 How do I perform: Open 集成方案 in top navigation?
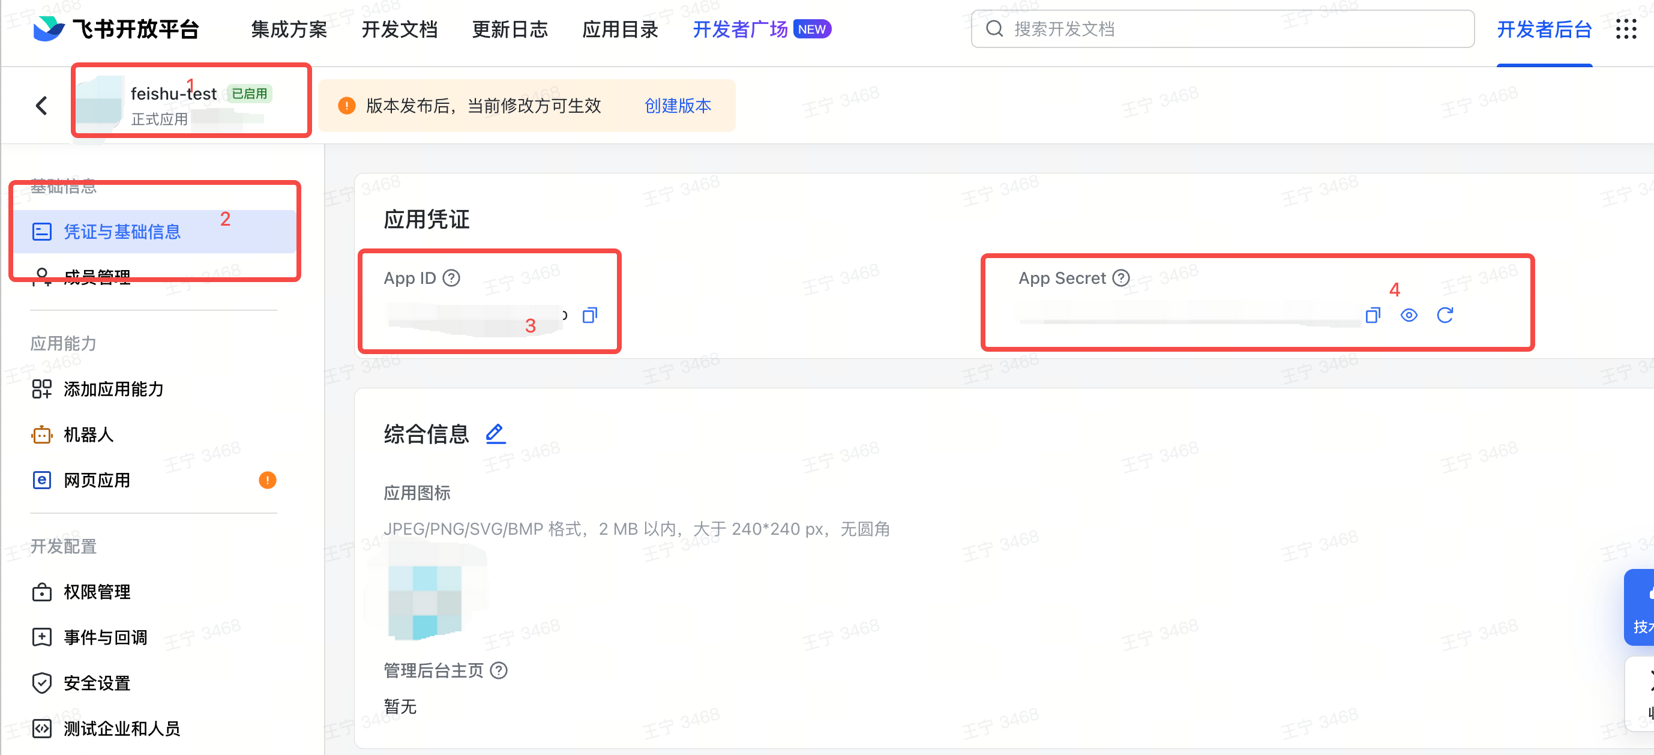tap(289, 29)
